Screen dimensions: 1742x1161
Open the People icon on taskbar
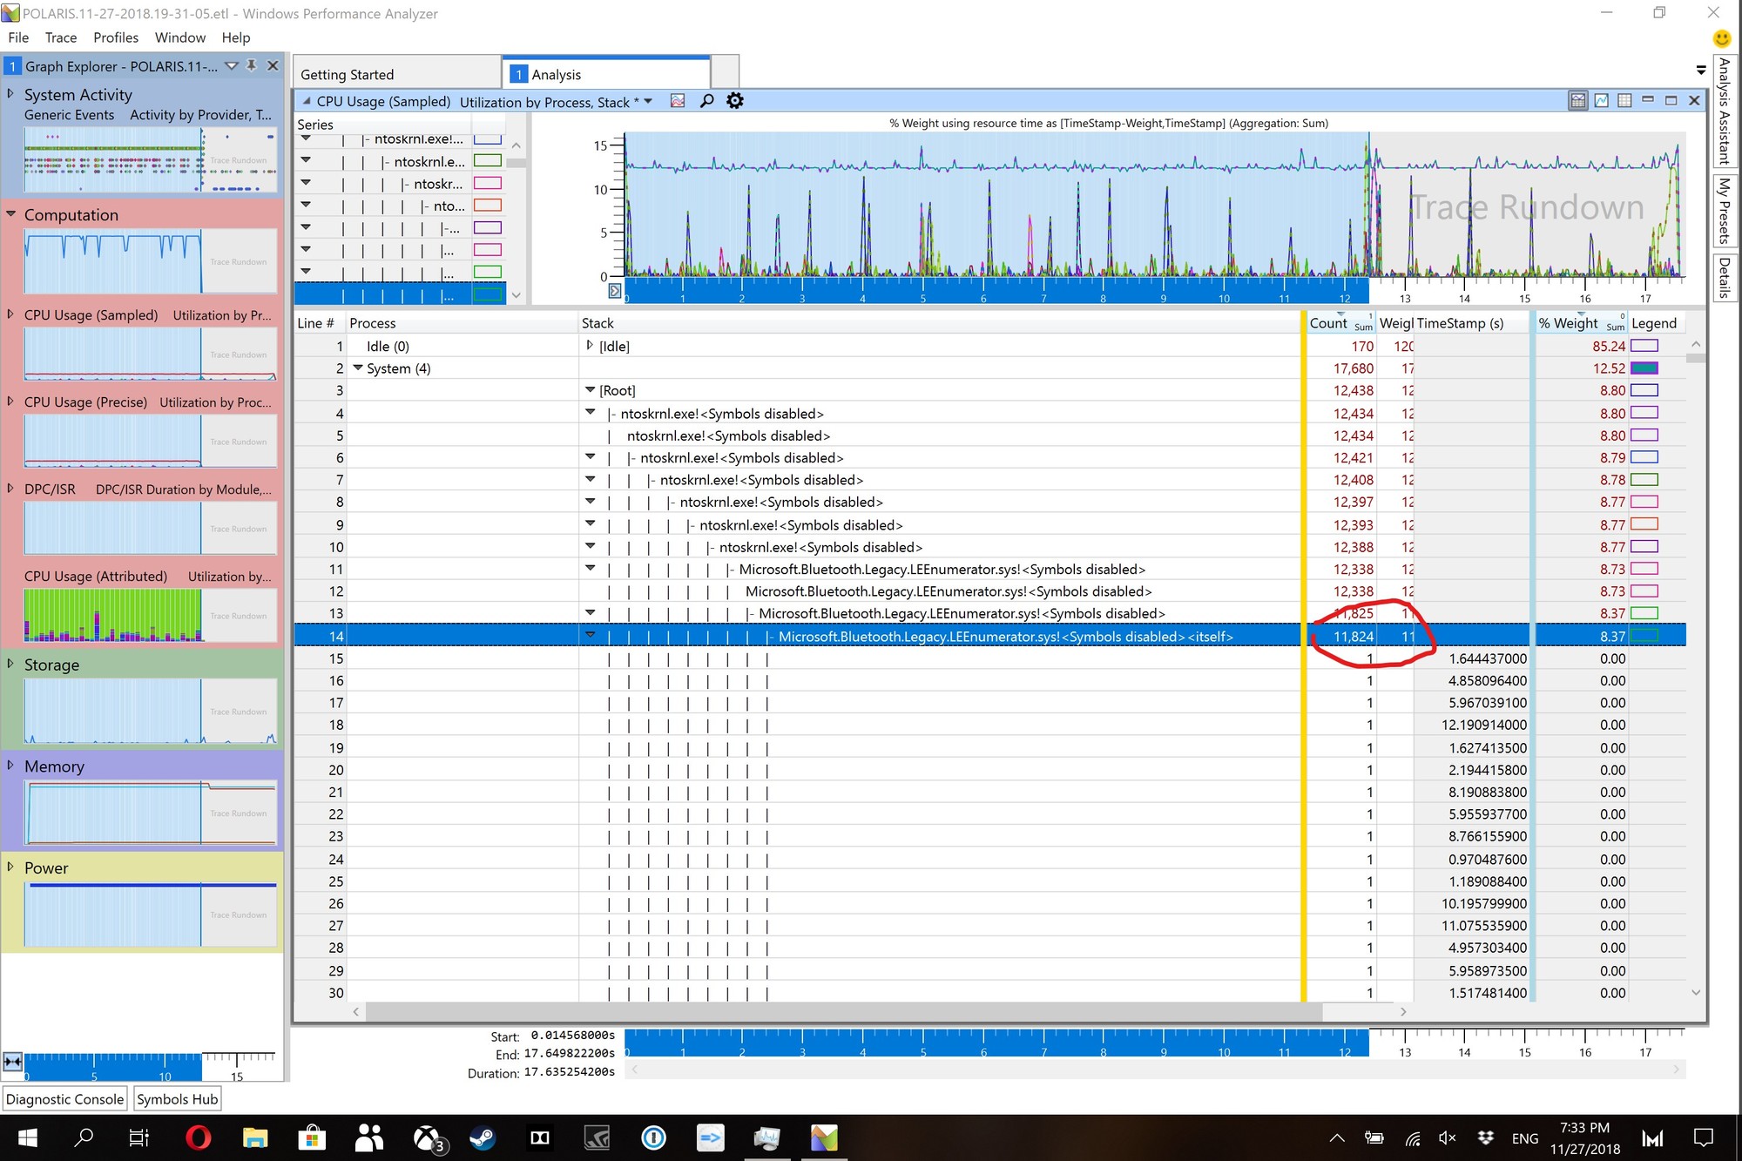[x=369, y=1137]
